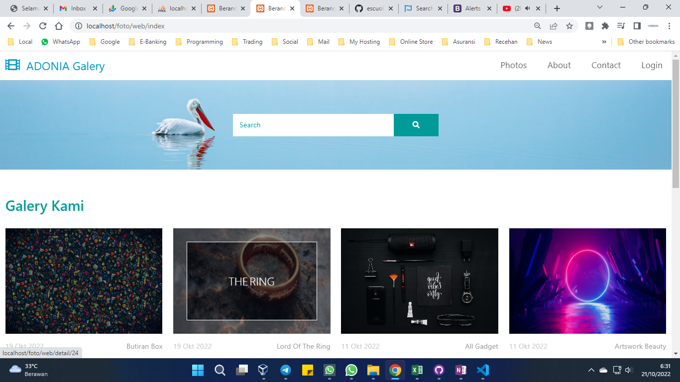This screenshot has height=382, width=680.
Task: Bookmark this page with the star icon
Action: point(569,26)
